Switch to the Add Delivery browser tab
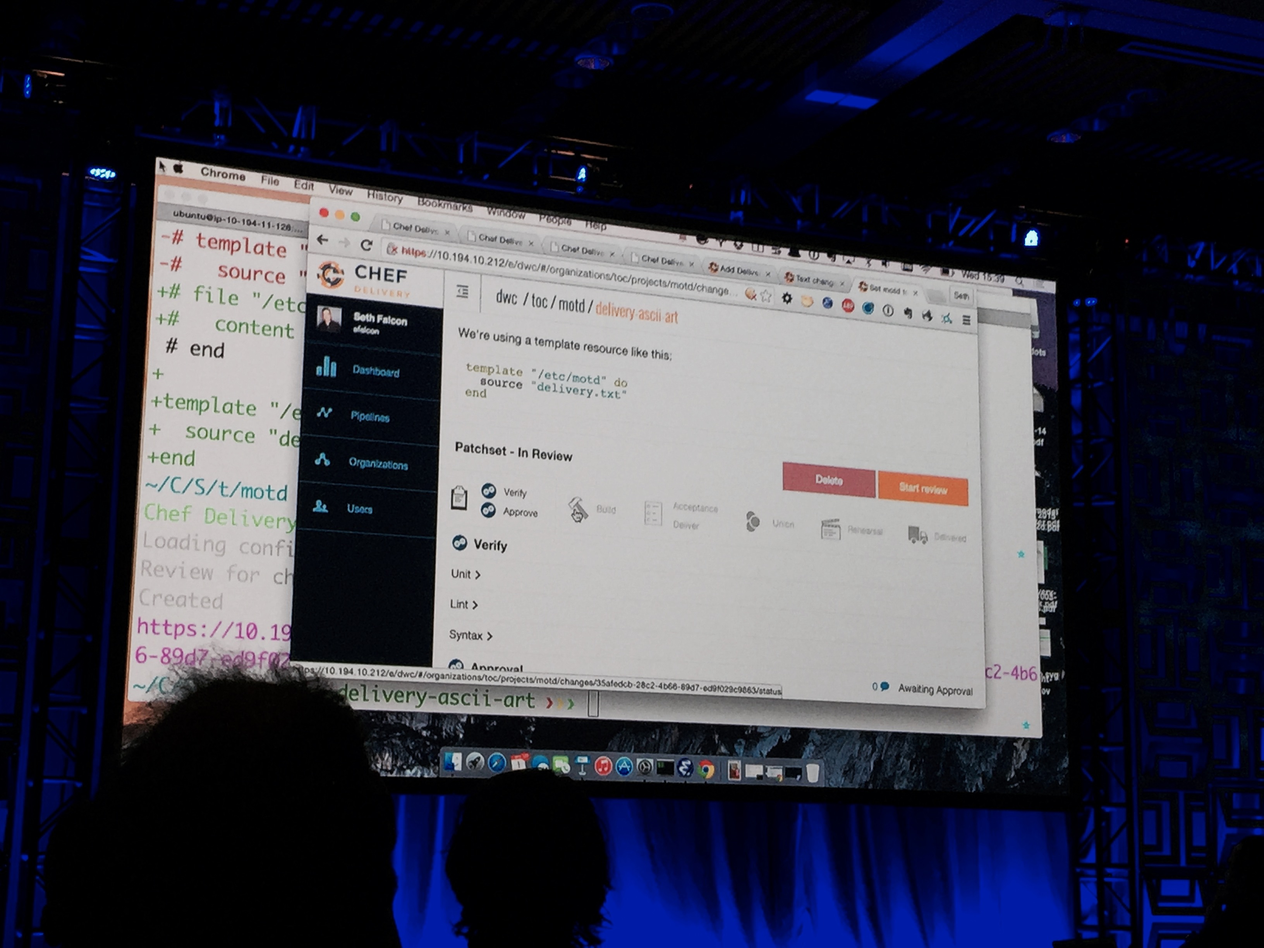The width and height of the screenshot is (1264, 948). point(738,270)
